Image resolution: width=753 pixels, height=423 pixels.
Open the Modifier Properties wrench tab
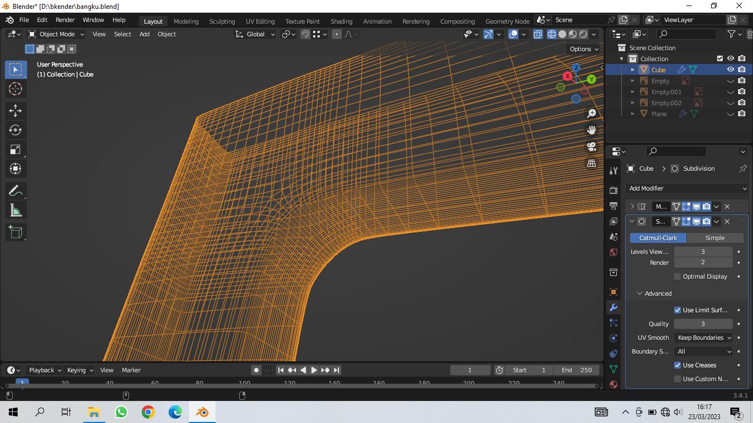613,307
